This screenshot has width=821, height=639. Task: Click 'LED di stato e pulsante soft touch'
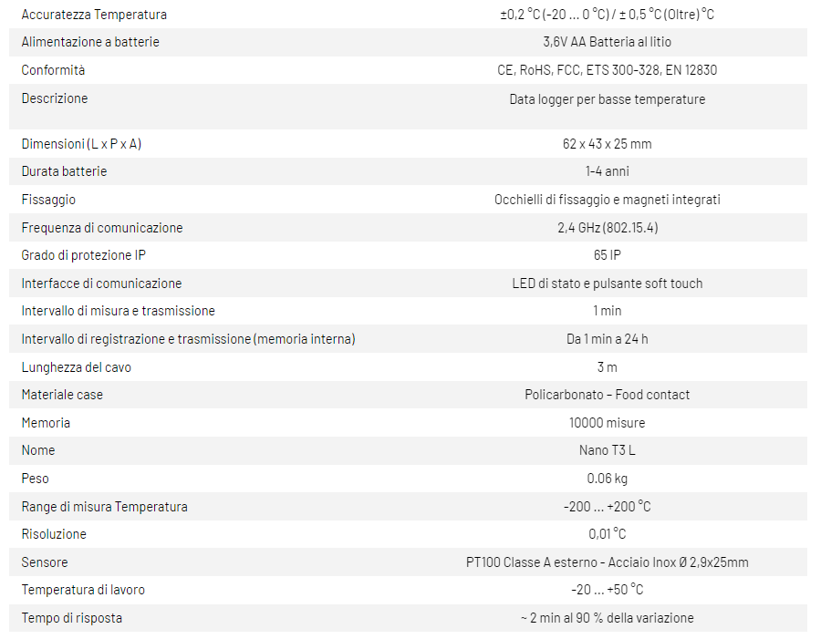(607, 283)
